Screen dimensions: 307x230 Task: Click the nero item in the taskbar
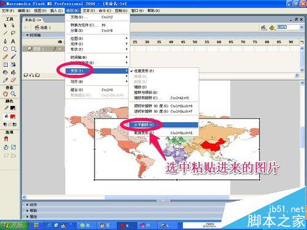(x=210, y=225)
